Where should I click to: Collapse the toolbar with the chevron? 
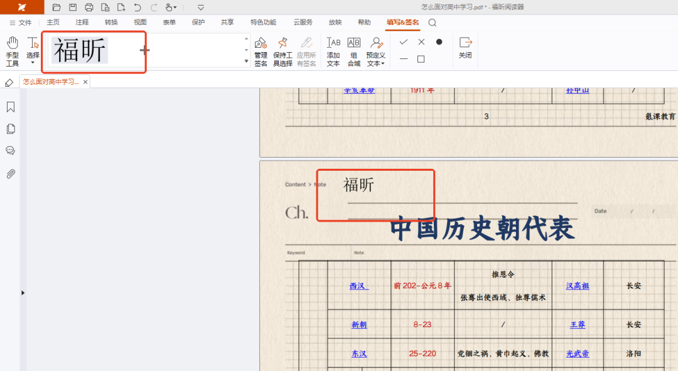tap(200, 8)
